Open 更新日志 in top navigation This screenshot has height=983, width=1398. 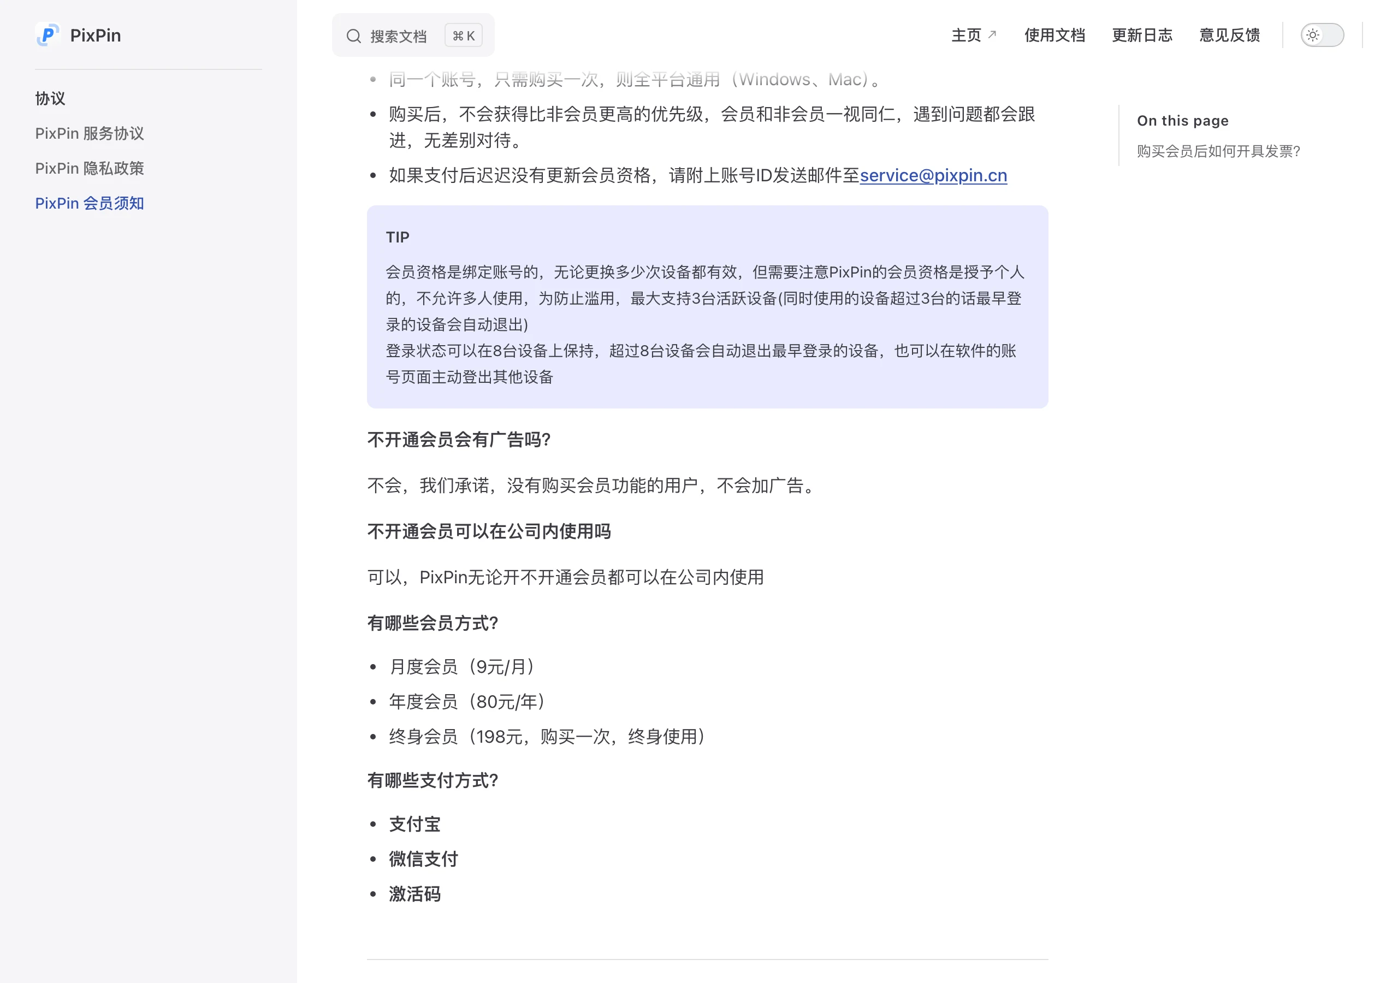coord(1142,35)
